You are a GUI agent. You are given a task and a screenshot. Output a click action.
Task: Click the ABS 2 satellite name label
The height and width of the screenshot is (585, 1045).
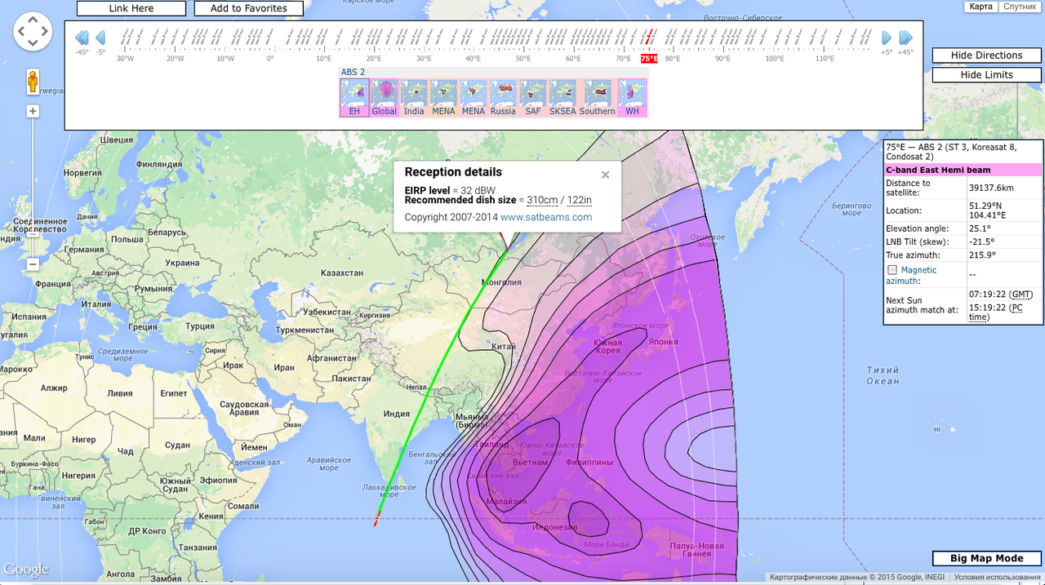(x=353, y=72)
